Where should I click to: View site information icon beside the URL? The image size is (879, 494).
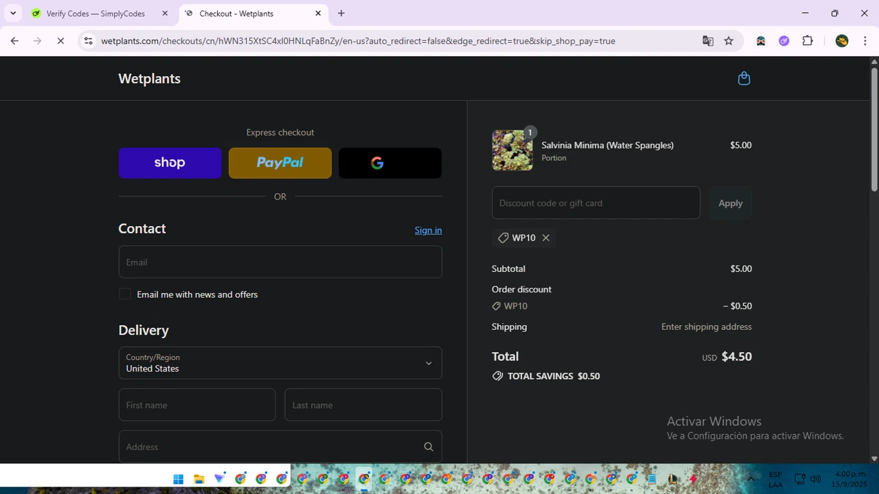[x=88, y=41]
